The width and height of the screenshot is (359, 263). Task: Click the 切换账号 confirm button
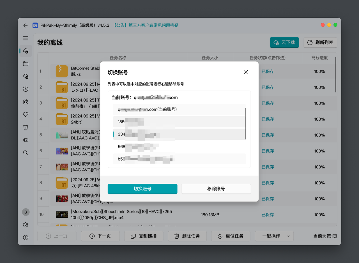point(142,189)
